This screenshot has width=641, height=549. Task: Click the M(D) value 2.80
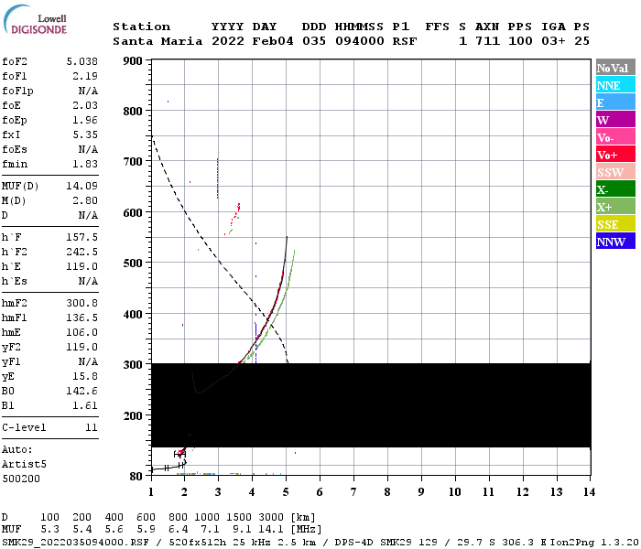pos(85,200)
